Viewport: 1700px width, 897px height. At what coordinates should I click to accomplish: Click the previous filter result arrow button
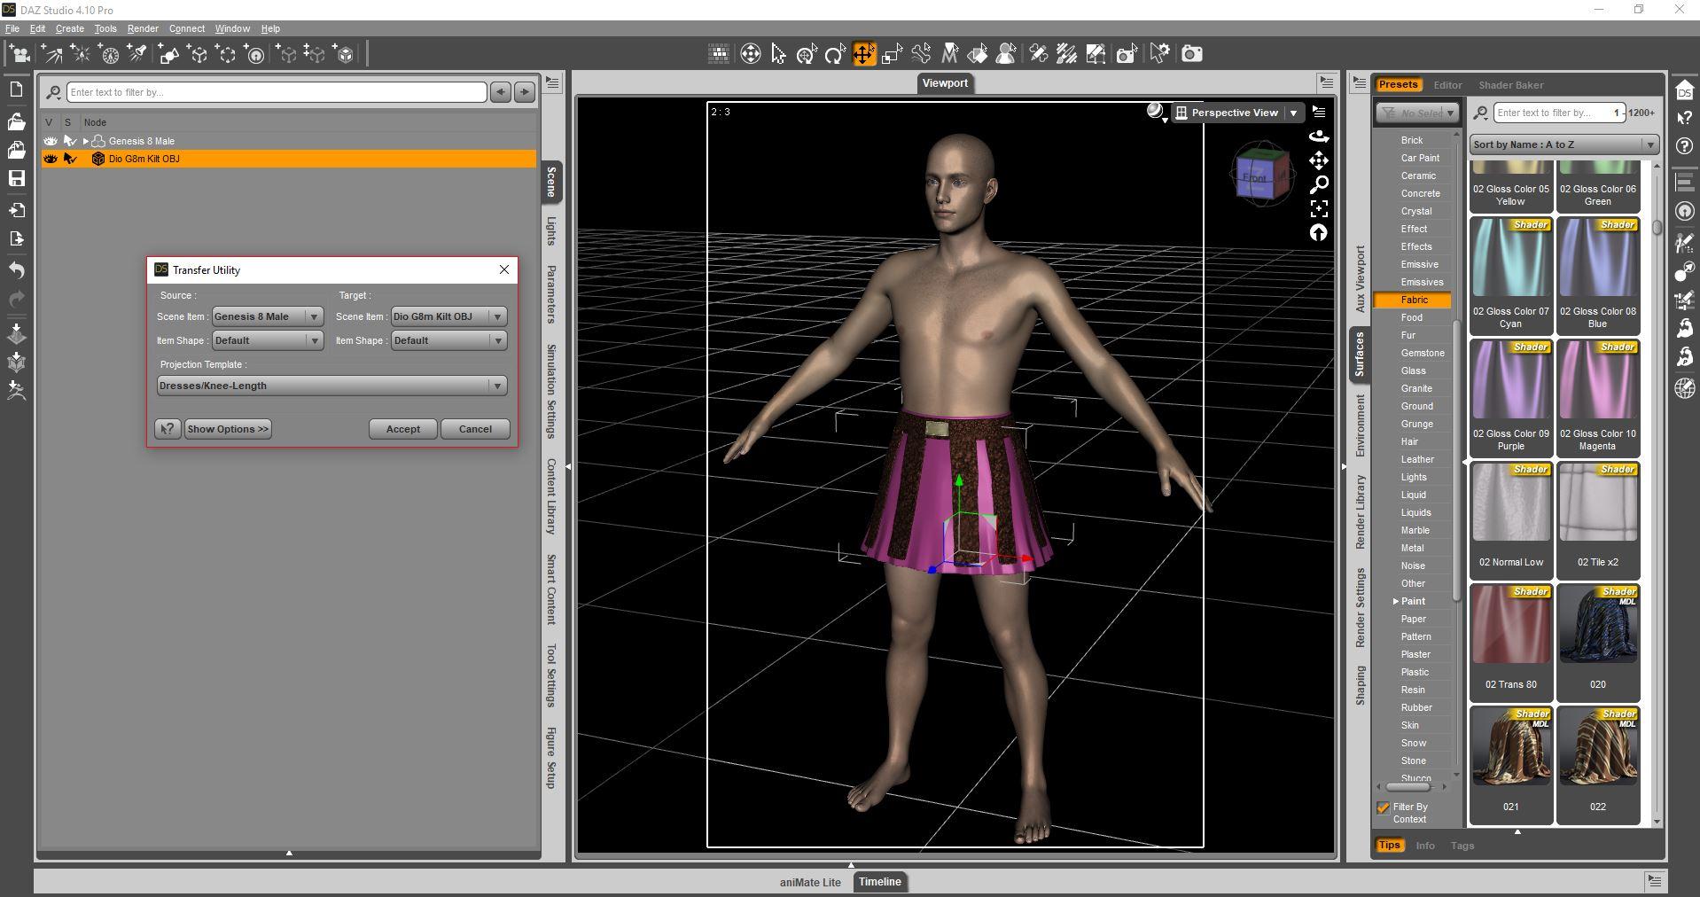(x=501, y=92)
